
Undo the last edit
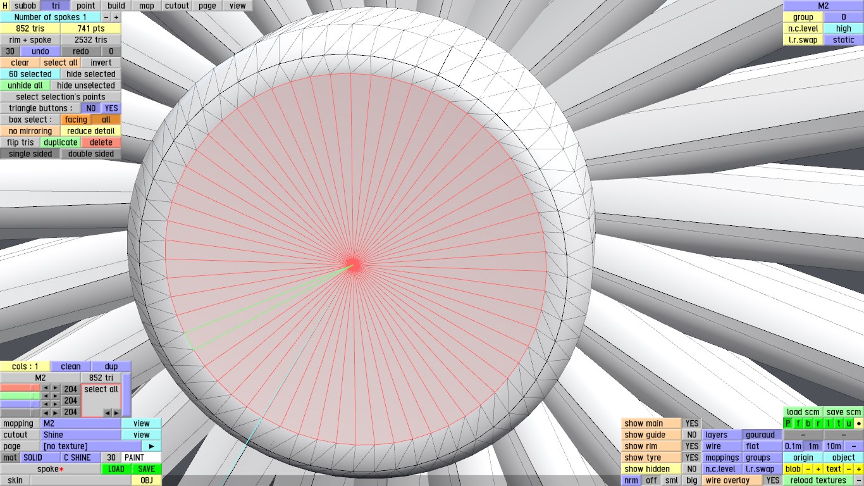coord(40,51)
